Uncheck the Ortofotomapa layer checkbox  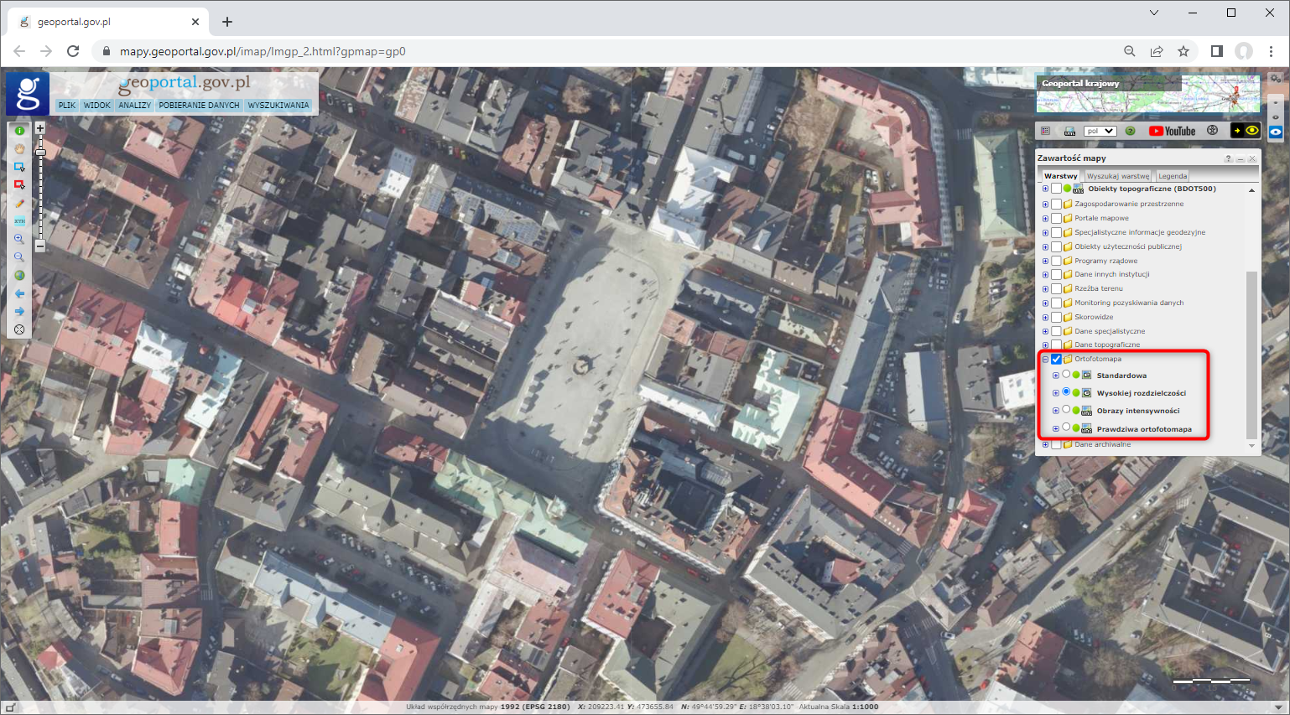(x=1056, y=359)
